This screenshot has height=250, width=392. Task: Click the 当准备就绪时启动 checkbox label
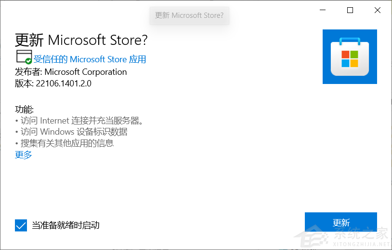tap(65, 225)
